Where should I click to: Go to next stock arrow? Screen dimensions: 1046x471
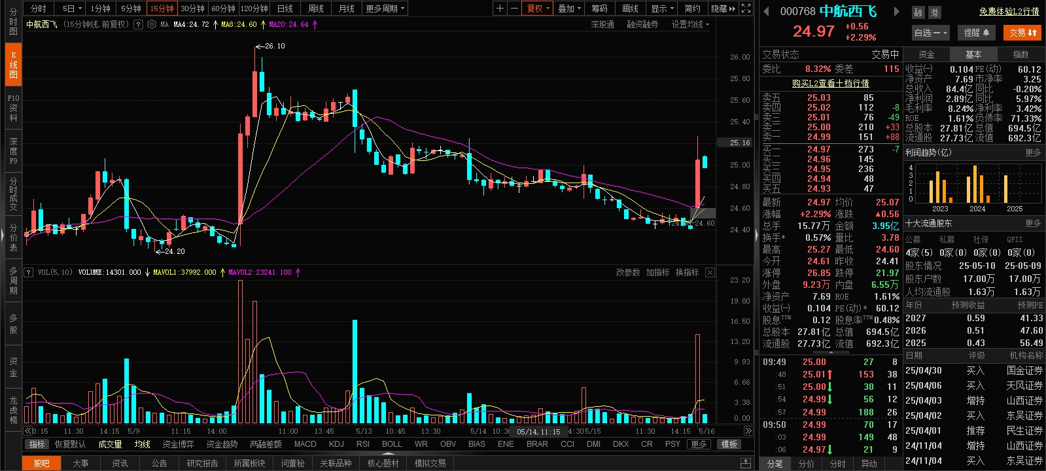tap(896, 11)
